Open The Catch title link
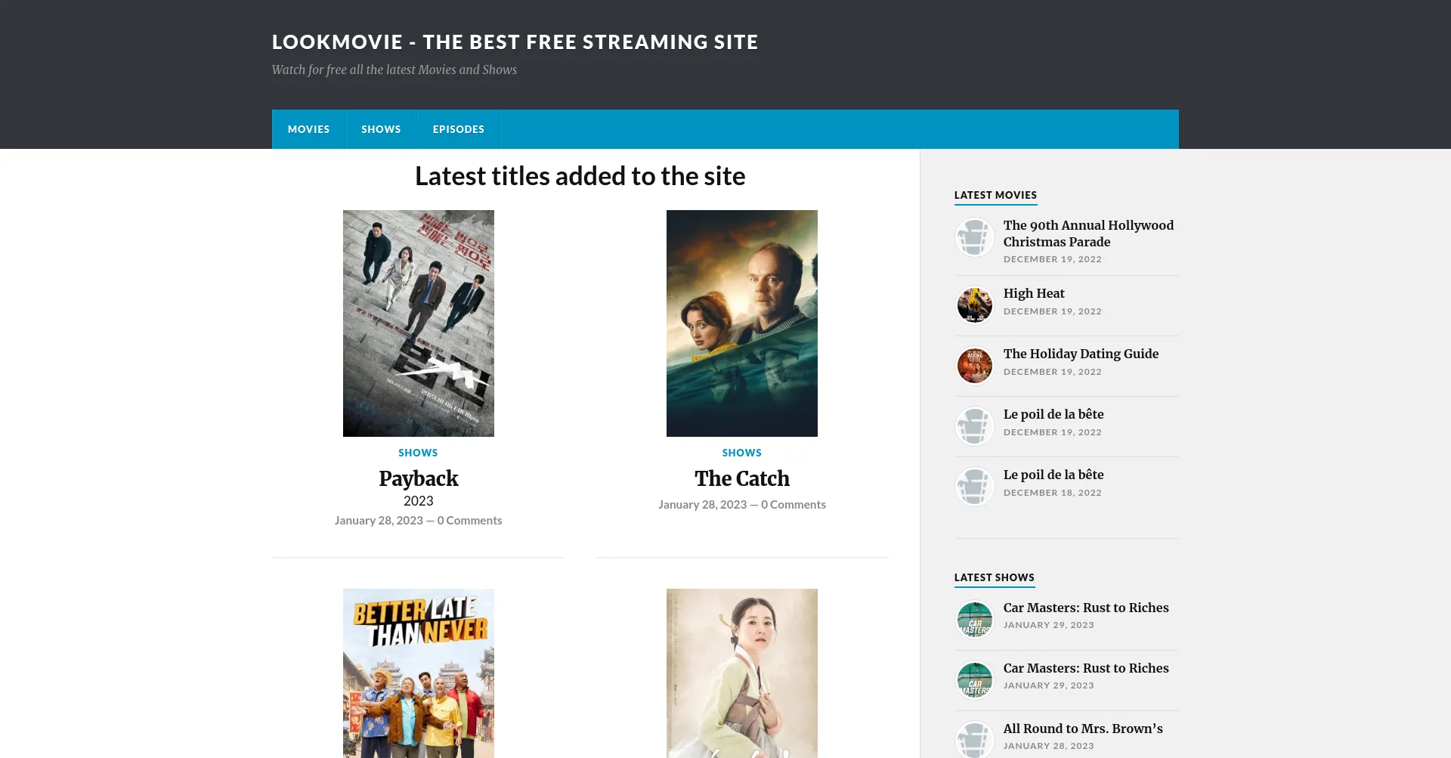1451x758 pixels. coord(742,478)
